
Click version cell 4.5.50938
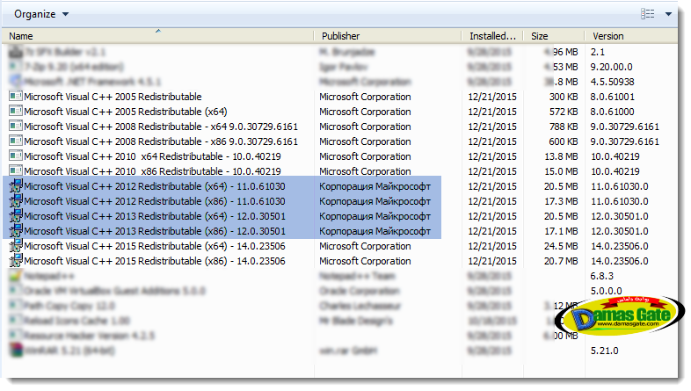point(613,82)
